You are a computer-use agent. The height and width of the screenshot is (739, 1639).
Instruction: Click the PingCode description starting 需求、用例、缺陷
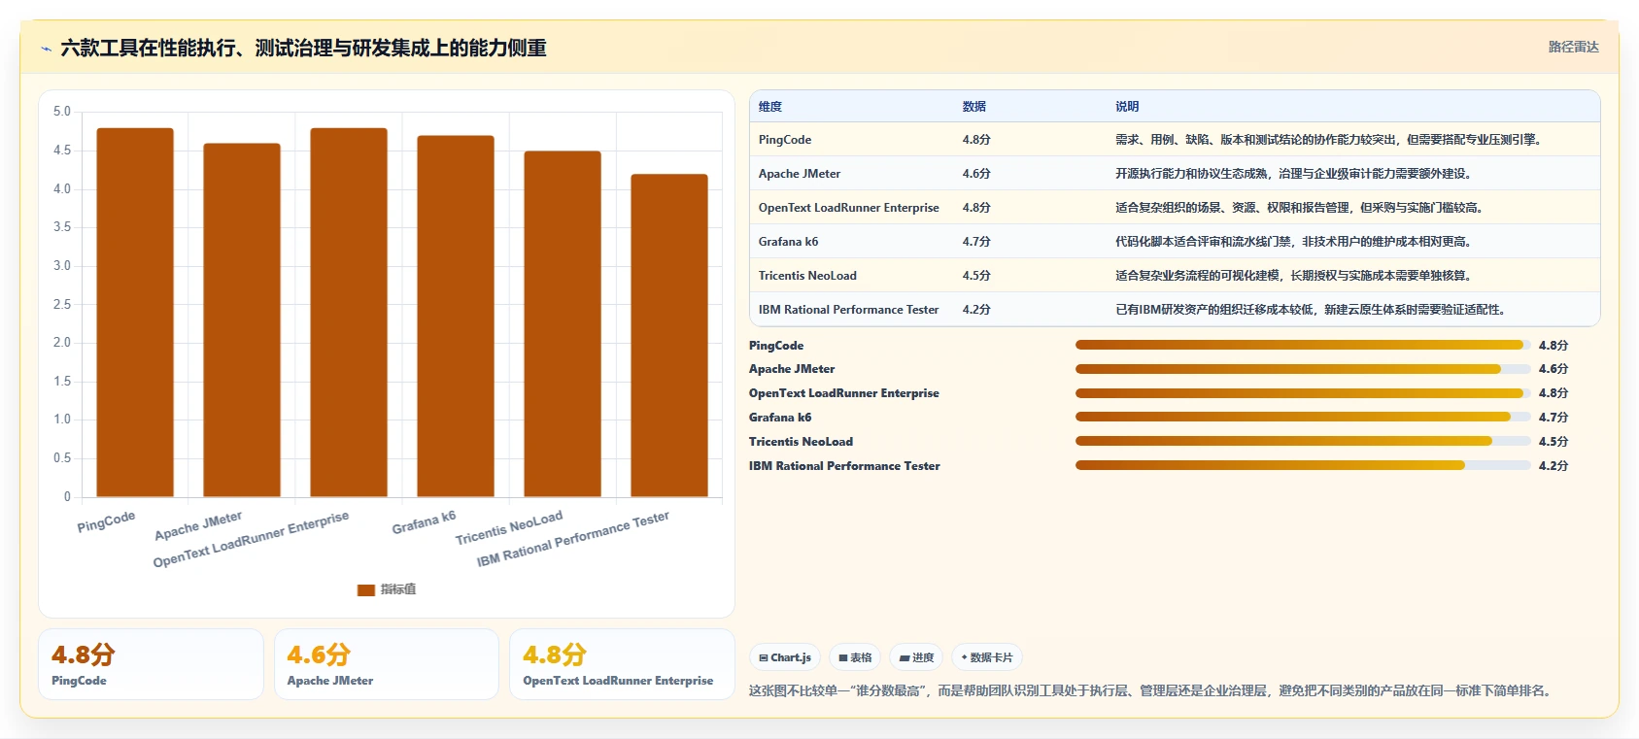pyautogui.click(x=1328, y=140)
